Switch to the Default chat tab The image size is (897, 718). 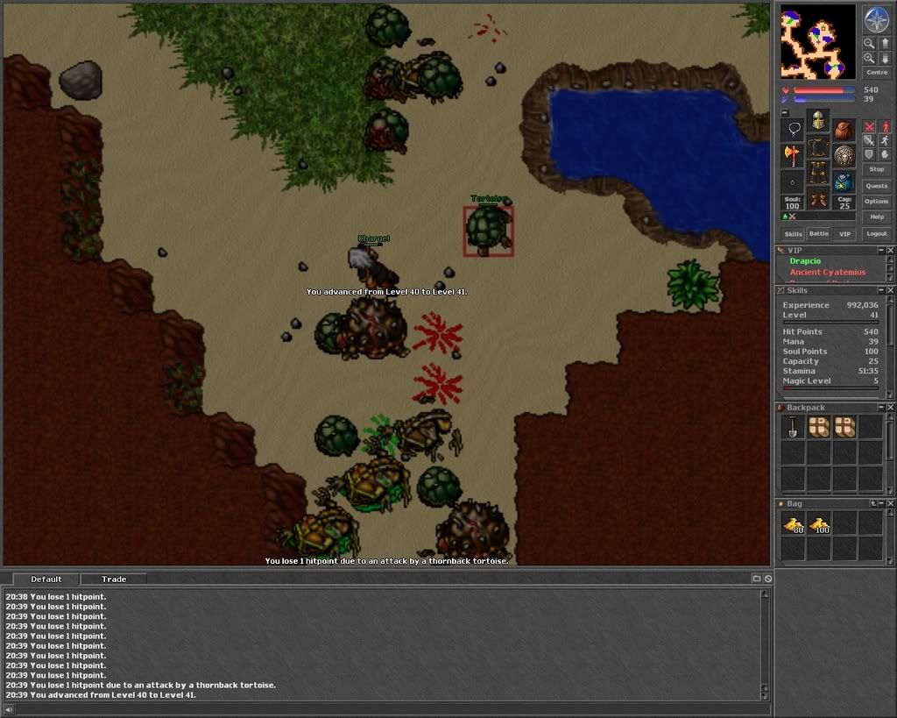46,579
